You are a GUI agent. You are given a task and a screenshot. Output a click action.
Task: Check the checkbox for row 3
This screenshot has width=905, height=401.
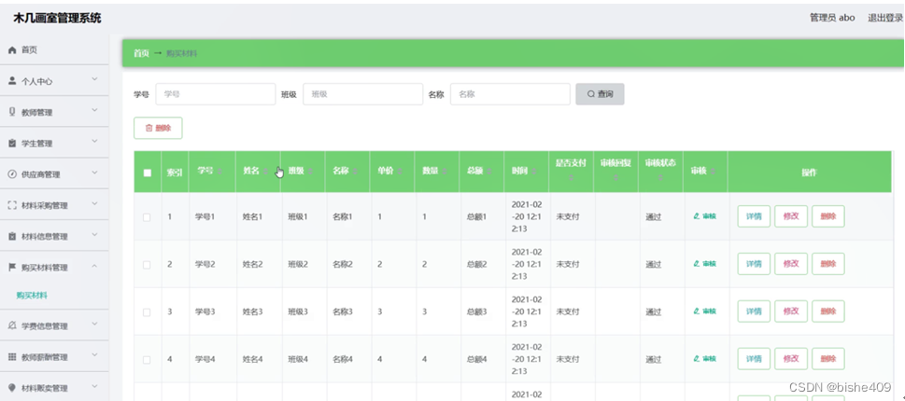click(148, 312)
